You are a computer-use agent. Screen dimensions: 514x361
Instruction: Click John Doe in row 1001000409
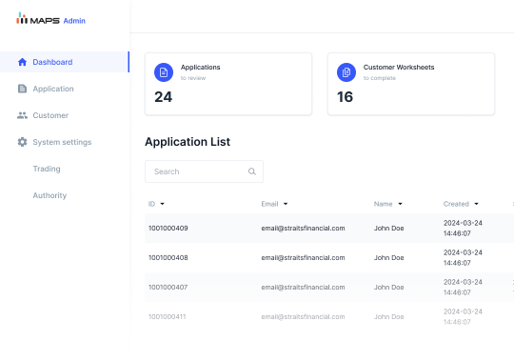point(388,229)
